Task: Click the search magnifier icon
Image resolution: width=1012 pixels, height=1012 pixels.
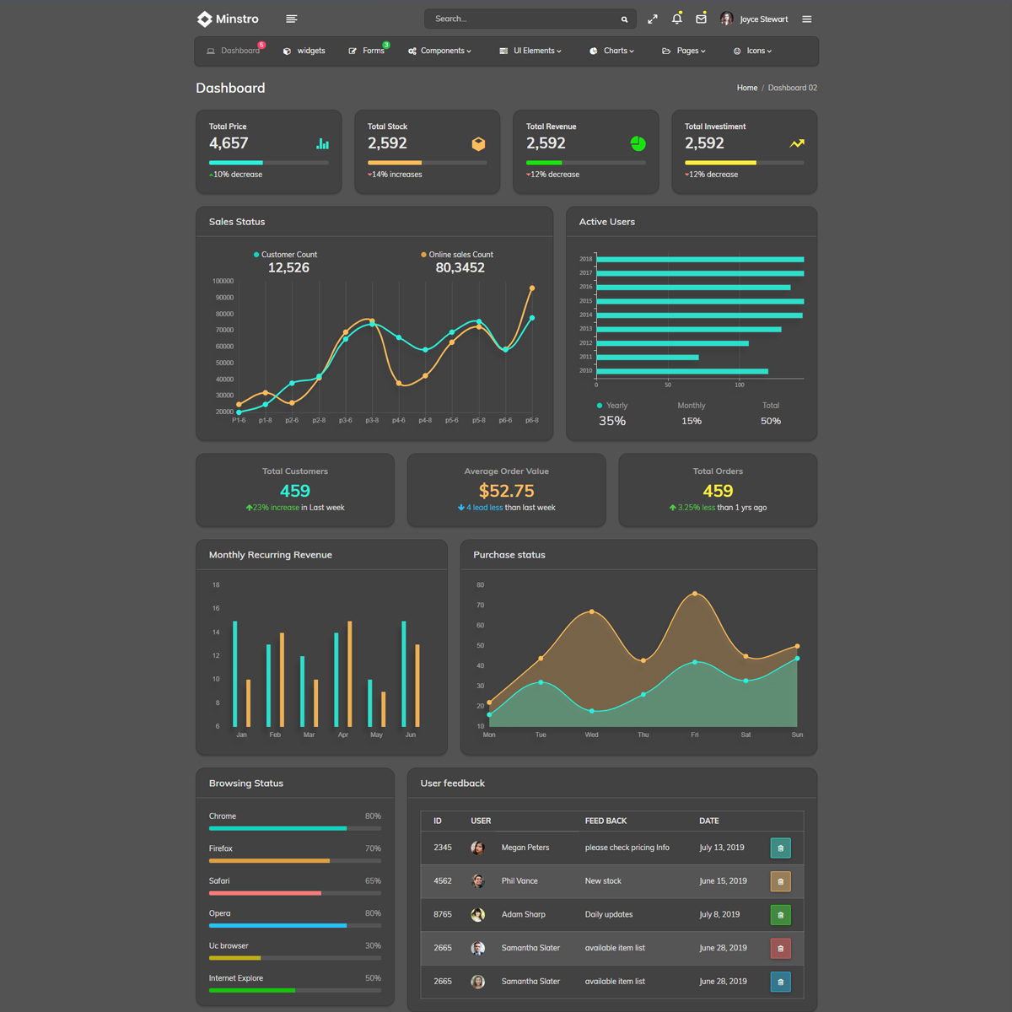Action: tap(624, 19)
